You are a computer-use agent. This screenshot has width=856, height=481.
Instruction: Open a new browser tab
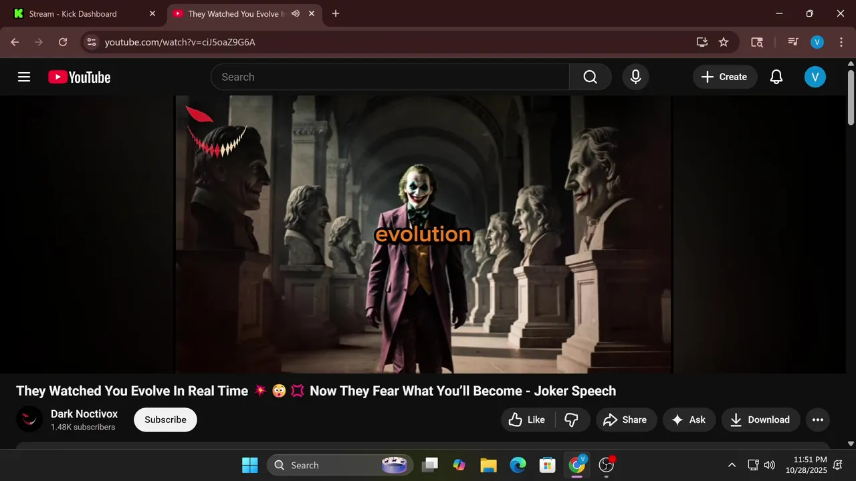(x=336, y=13)
